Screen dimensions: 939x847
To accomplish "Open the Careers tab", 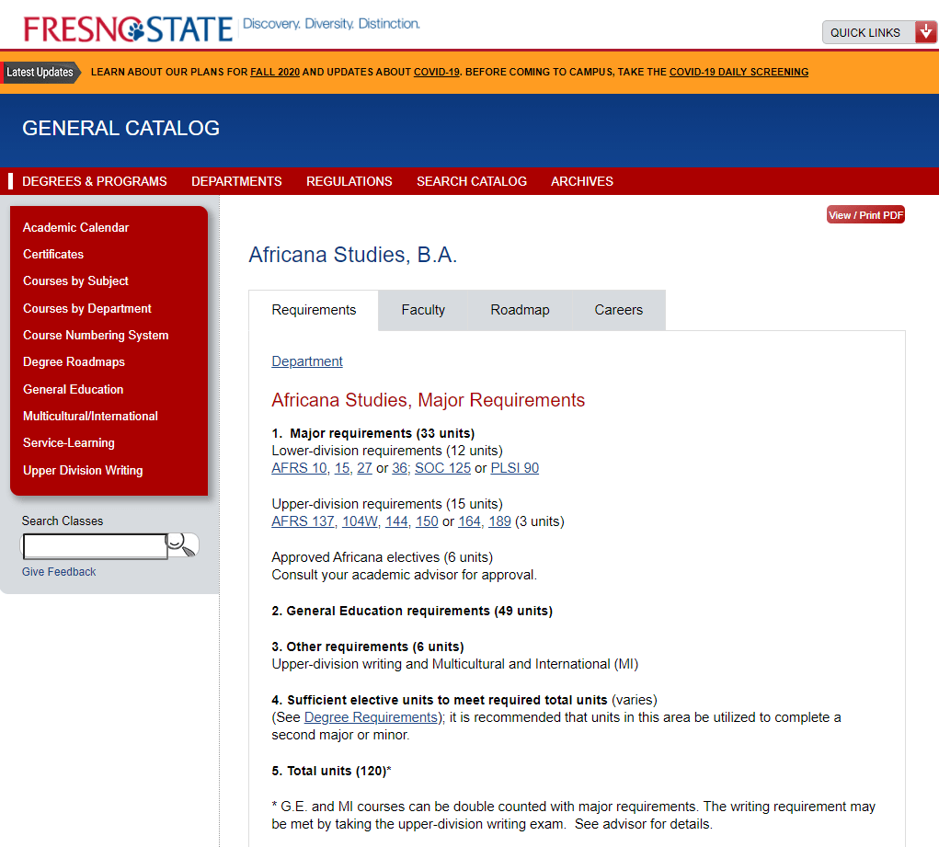I will (618, 310).
